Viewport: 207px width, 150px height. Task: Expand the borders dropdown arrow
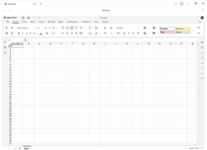point(57,33)
